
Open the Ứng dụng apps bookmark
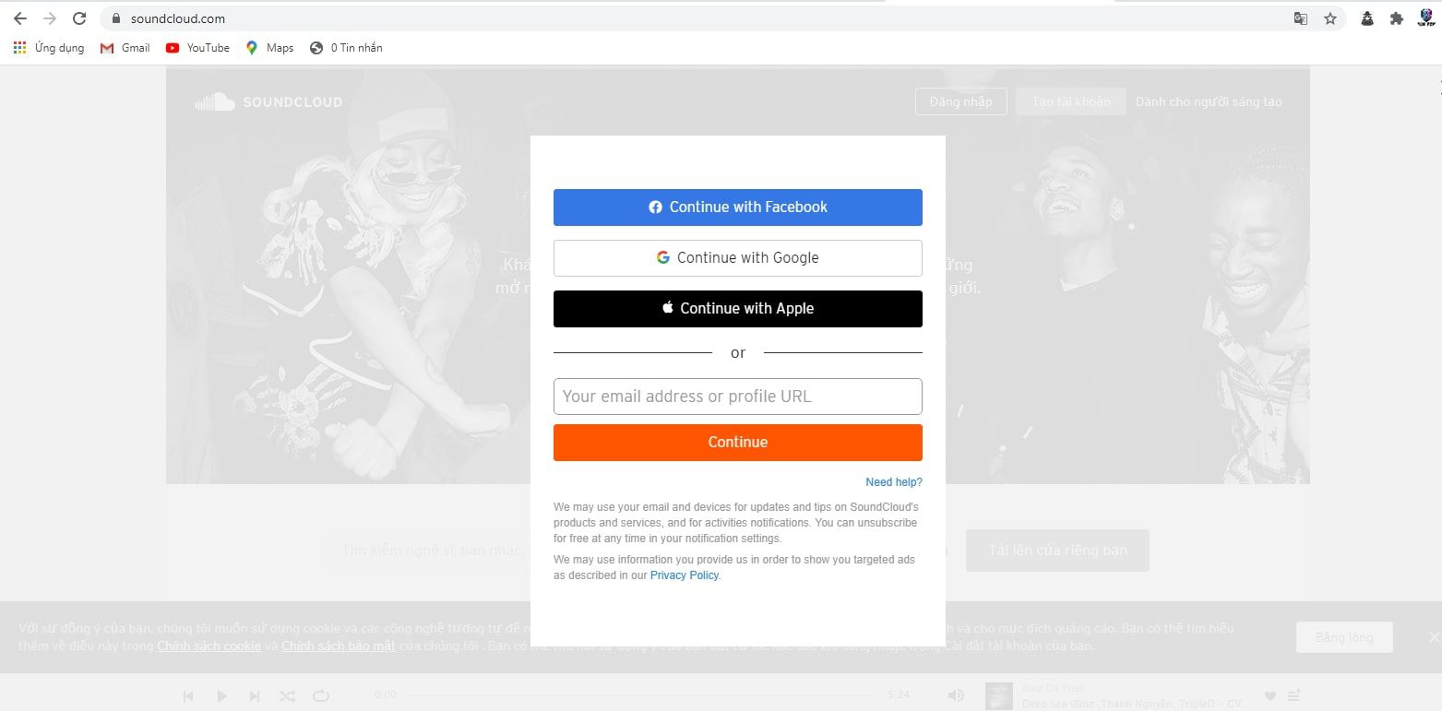(49, 48)
